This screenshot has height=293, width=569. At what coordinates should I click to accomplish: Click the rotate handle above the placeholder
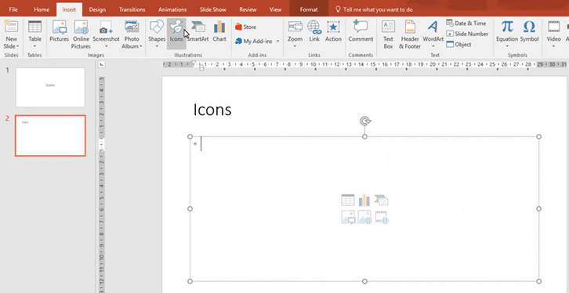coord(365,121)
